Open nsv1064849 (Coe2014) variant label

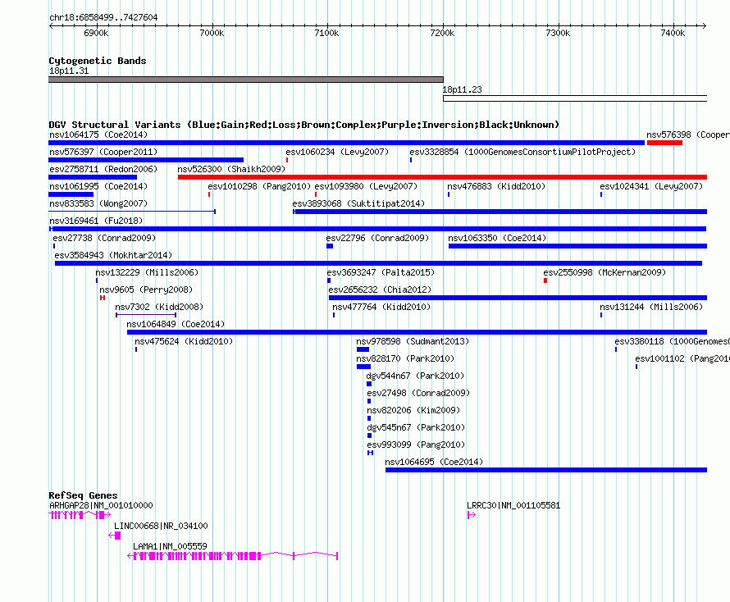(176, 324)
